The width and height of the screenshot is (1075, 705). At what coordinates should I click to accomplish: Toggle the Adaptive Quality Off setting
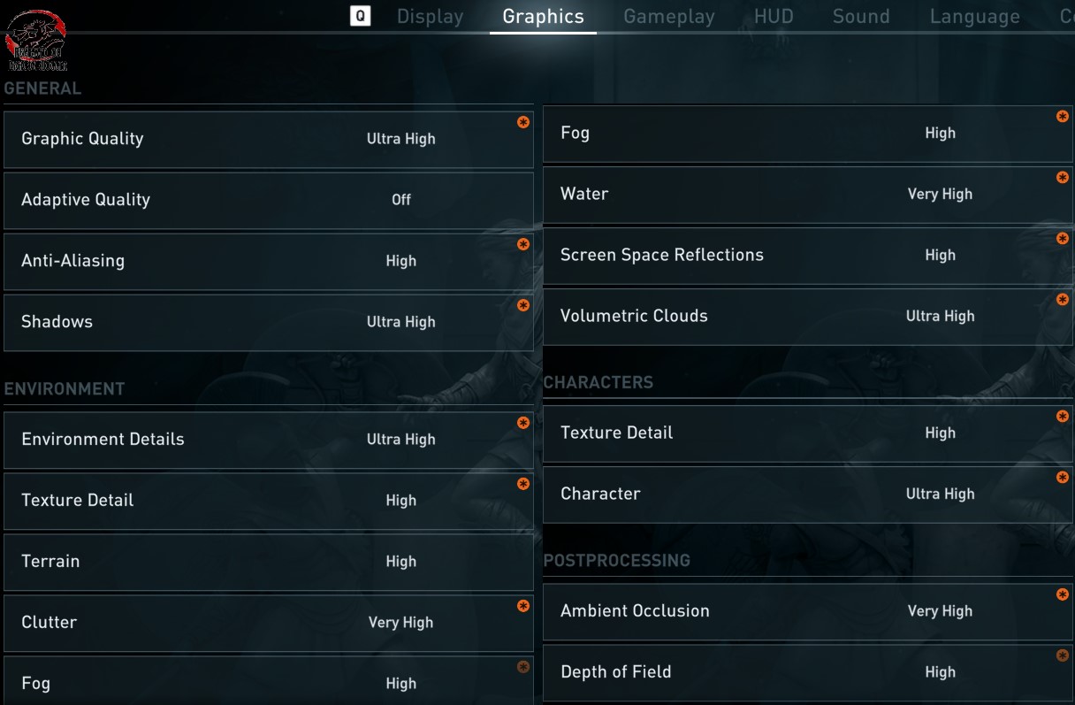(x=400, y=200)
